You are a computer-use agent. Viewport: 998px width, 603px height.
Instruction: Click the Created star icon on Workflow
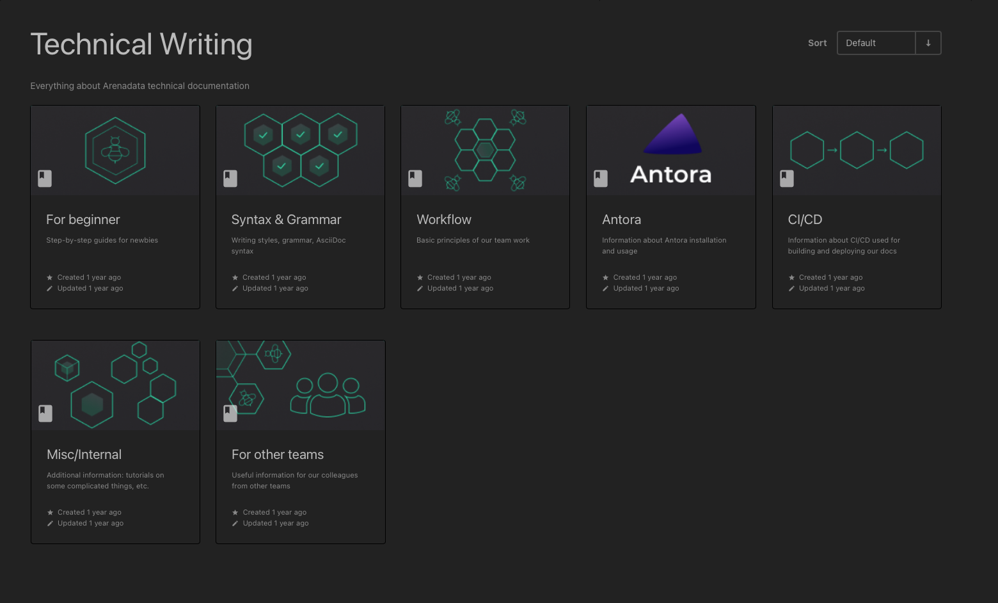(x=420, y=278)
